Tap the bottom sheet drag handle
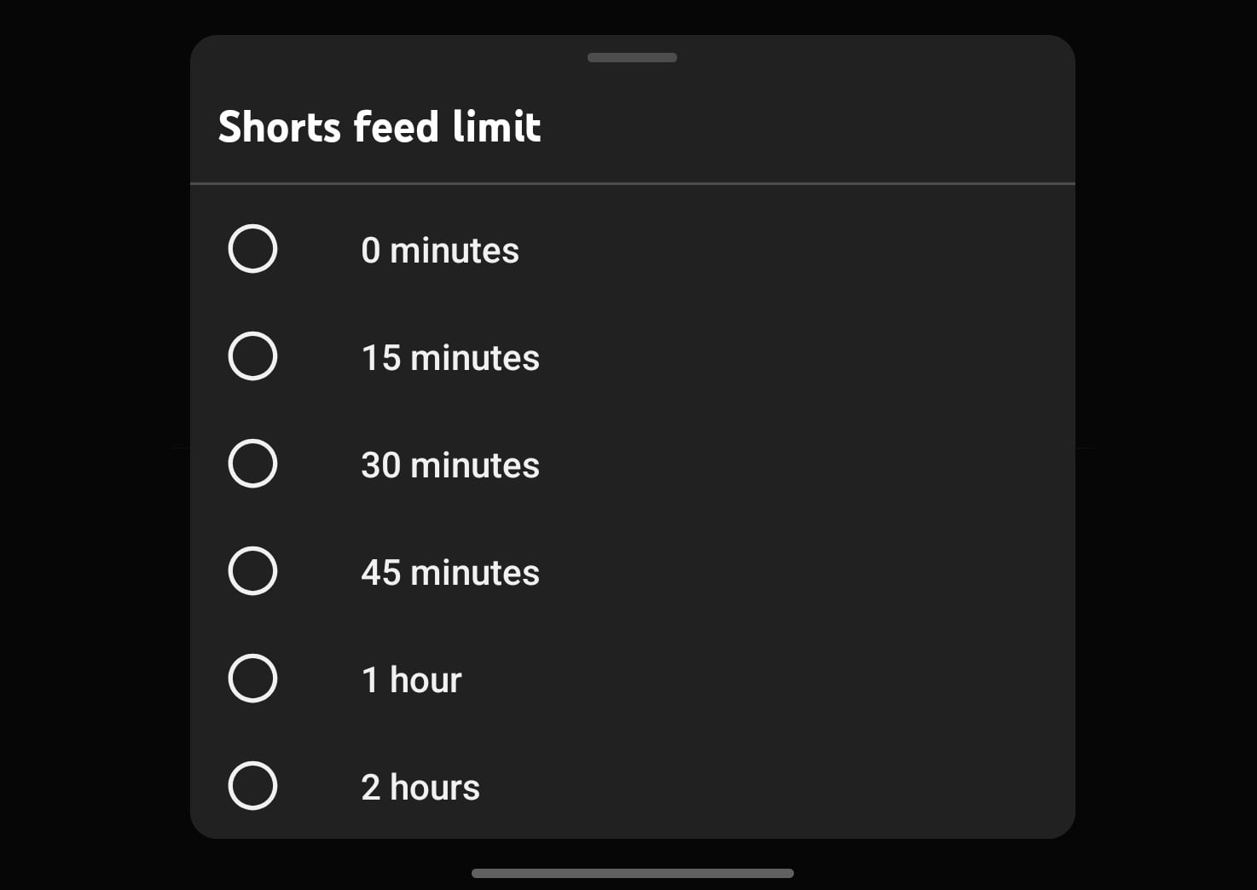1257x890 pixels. click(632, 58)
